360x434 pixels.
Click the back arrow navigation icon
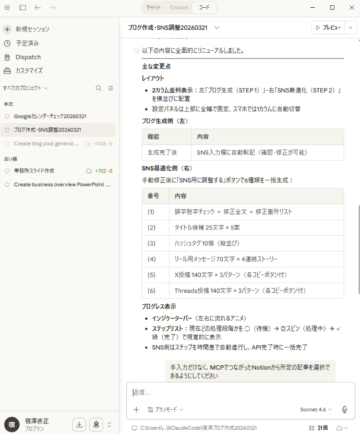[38, 8]
